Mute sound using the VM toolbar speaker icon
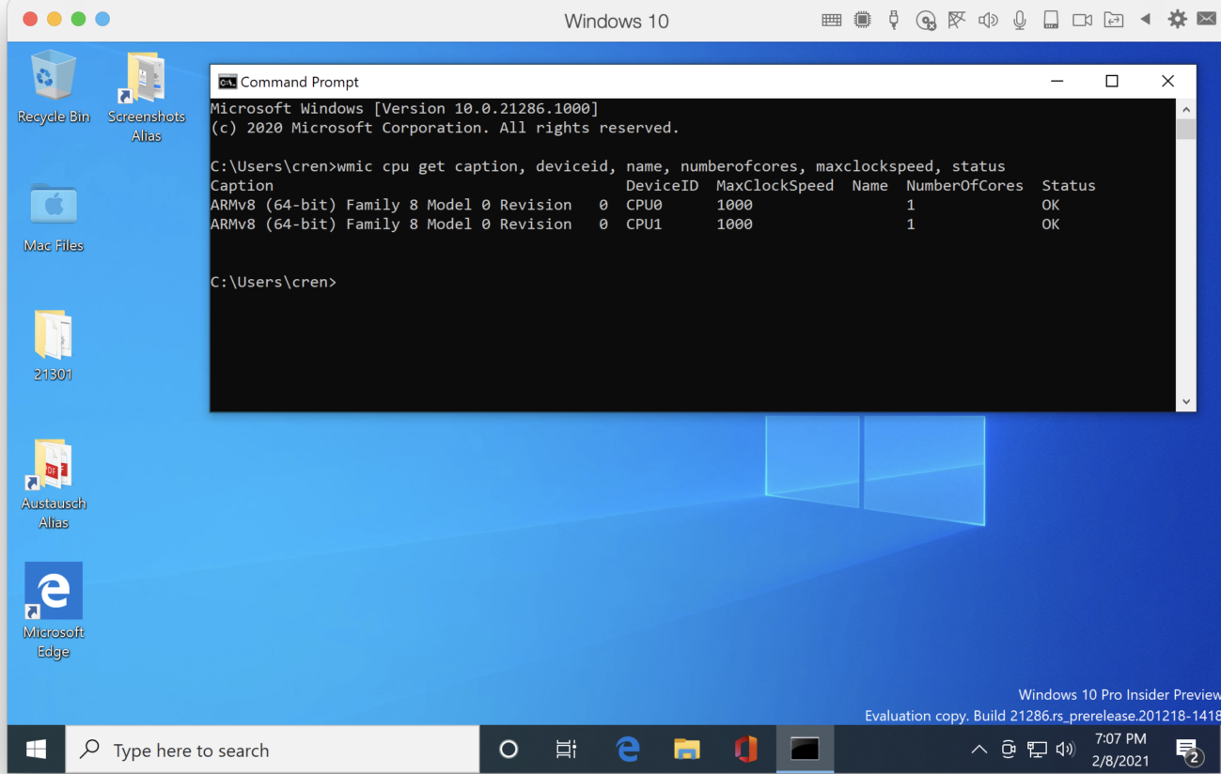Viewport: 1221px width, 774px height. [988, 19]
